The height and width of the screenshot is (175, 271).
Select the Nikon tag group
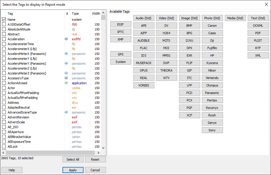coord(212,70)
